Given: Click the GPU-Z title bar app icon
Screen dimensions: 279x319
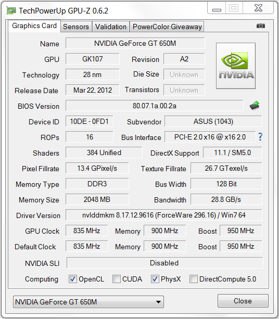Looking at the screenshot, I should coord(11,10).
